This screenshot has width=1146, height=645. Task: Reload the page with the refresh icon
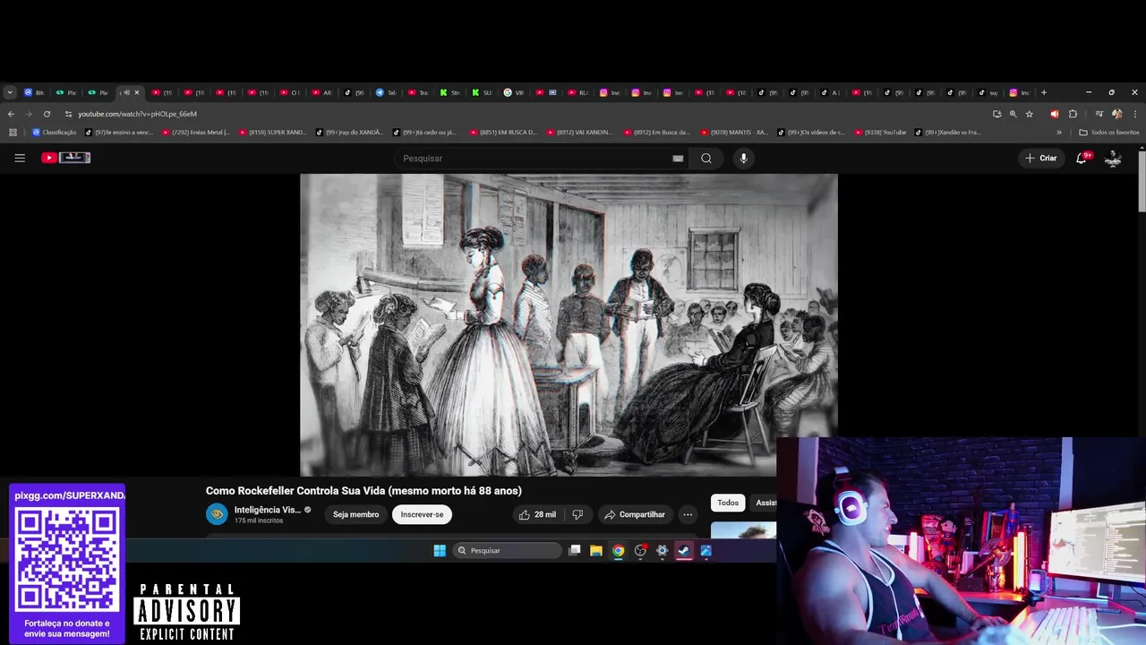point(47,114)
